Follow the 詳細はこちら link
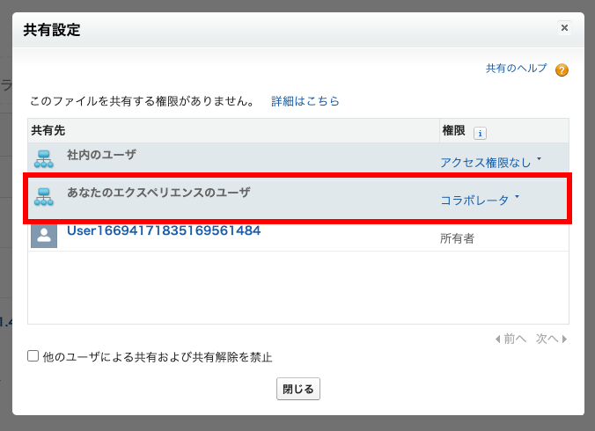This screenshot has width=595, height=431. [305, 101]
